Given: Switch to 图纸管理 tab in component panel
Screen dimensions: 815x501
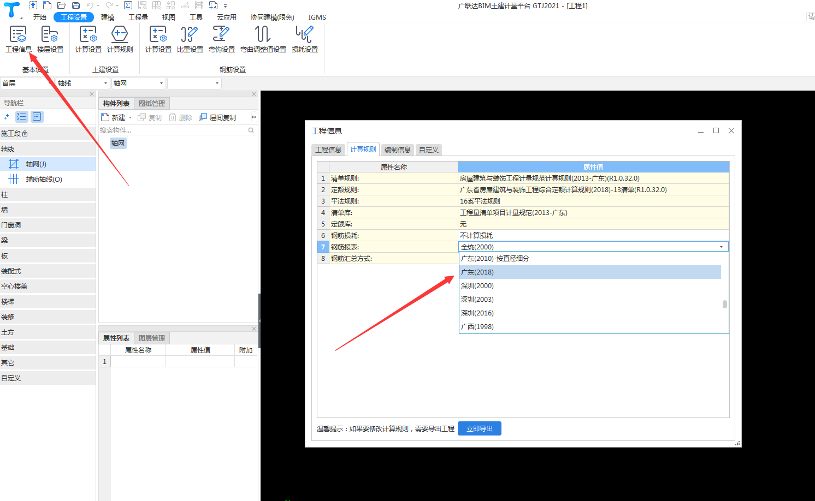Looking at the screenshot, I should click(152, 104).
